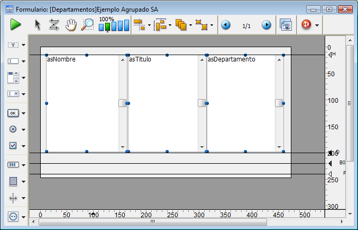The width and height of the screenshot is (358, 230).
Task: Open the static text tool dropdown
Action: point(23,45)
